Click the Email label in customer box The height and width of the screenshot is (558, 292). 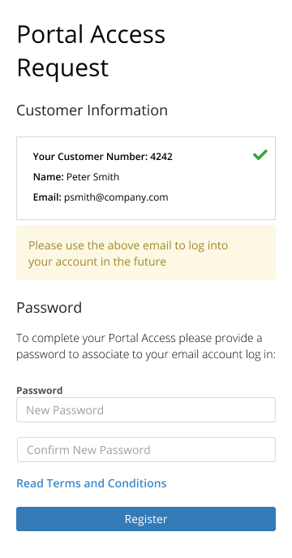point(47,197)
